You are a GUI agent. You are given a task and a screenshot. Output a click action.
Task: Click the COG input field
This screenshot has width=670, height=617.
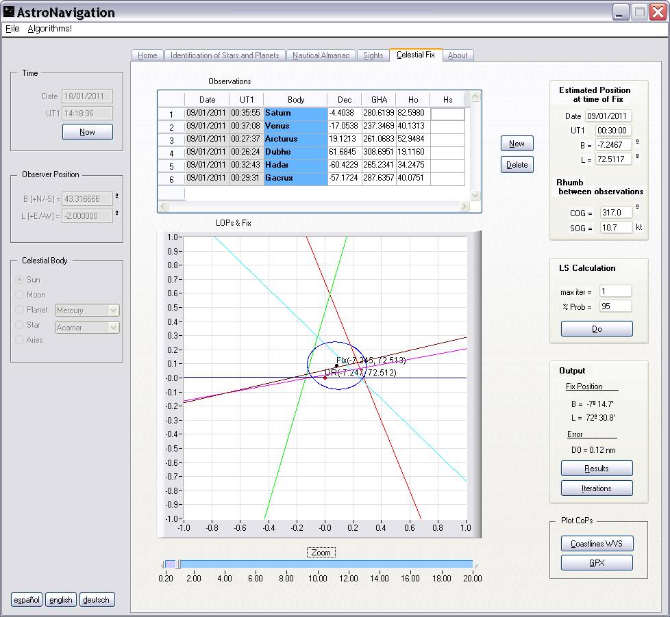[615, 213]
